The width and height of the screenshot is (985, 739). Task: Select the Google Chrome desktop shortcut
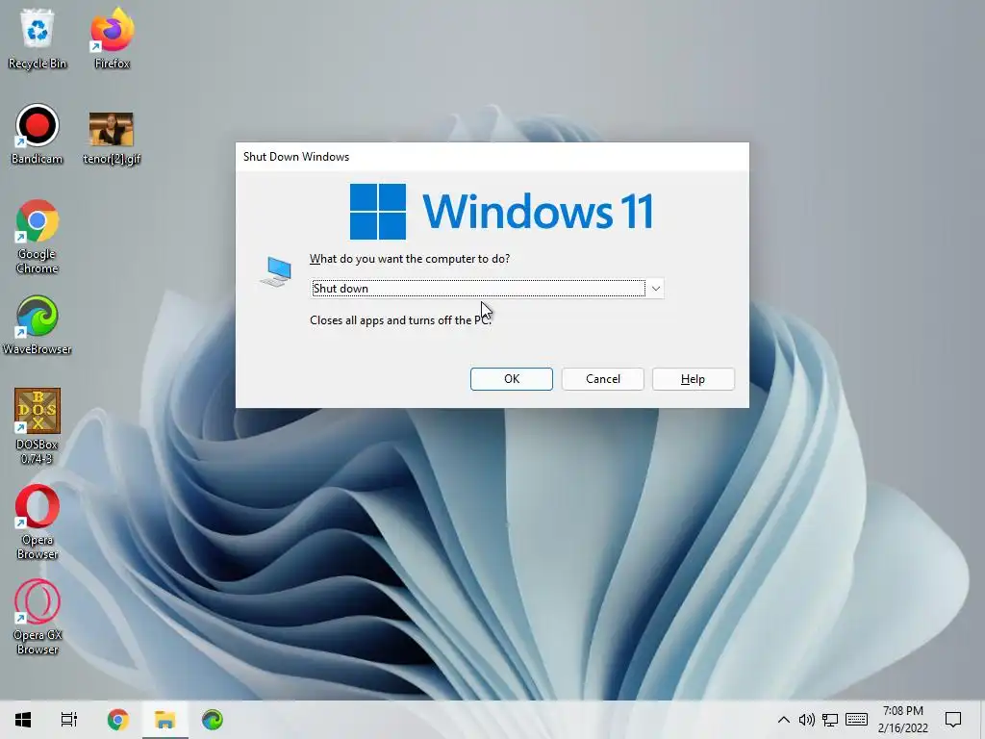click(x=38, y=237)
